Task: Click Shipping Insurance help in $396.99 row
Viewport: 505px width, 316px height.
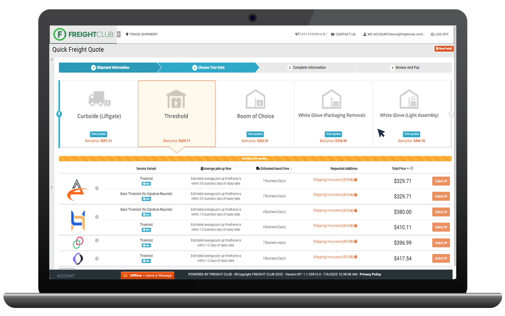Action: pos(356,242)
